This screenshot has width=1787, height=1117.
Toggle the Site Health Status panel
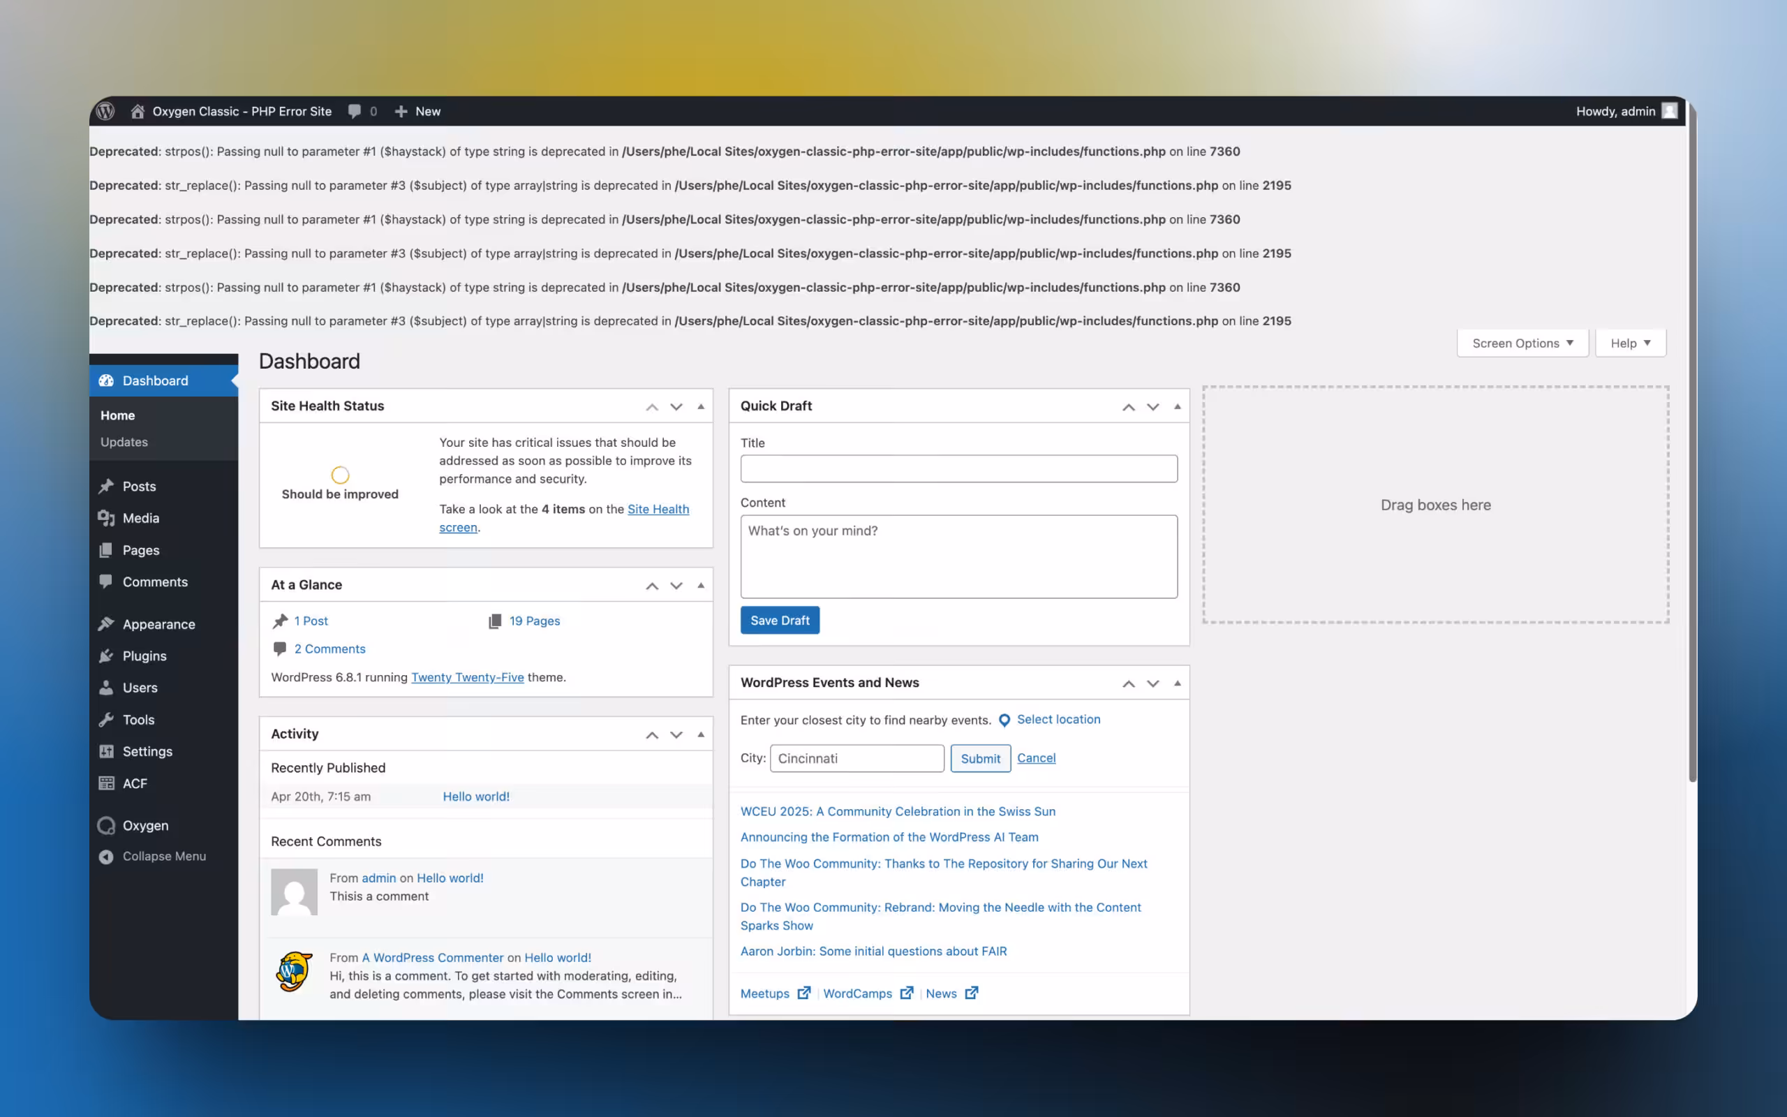701,406
